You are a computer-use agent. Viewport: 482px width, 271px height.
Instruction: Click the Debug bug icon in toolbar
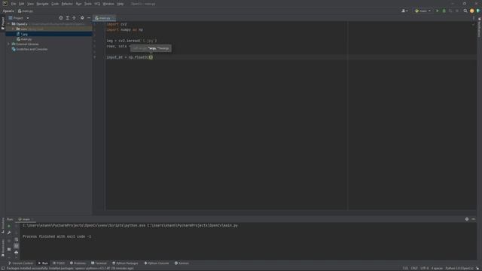click(x=444, y=11)
